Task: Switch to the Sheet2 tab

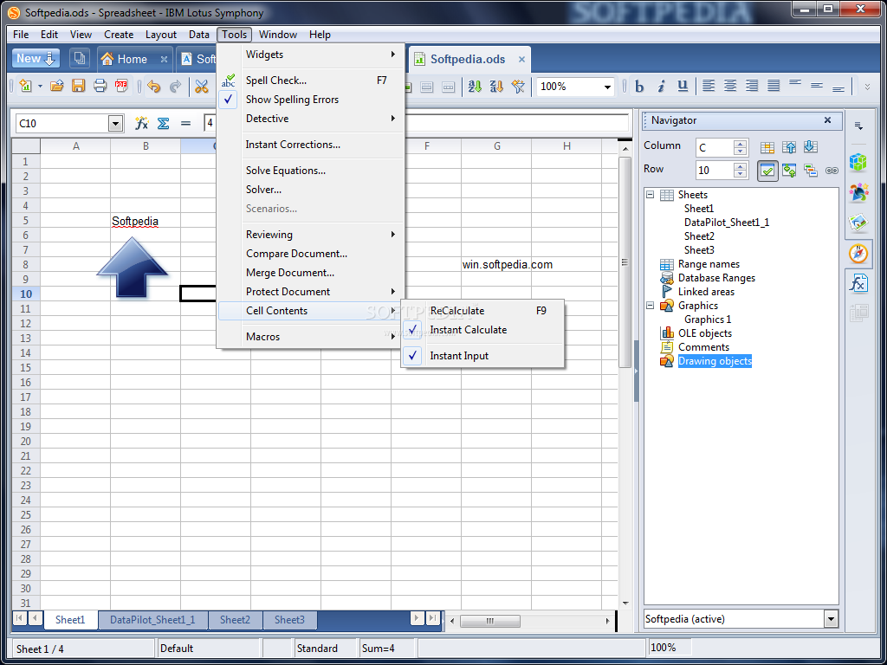Action: pyautogui.click(x=235, y=620)
